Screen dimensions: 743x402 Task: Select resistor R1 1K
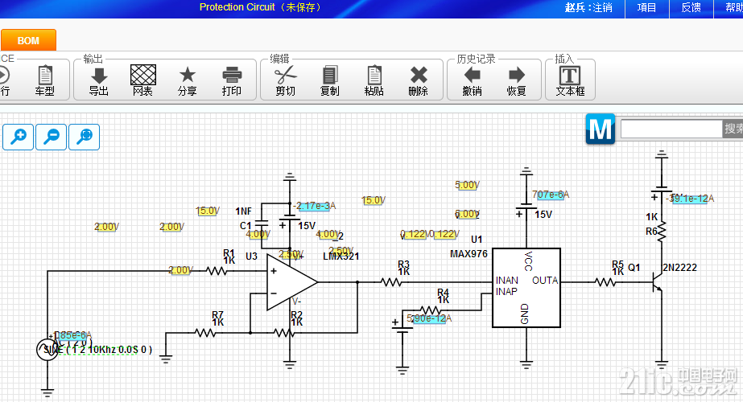pyautogui.click(x=217, y=271)
